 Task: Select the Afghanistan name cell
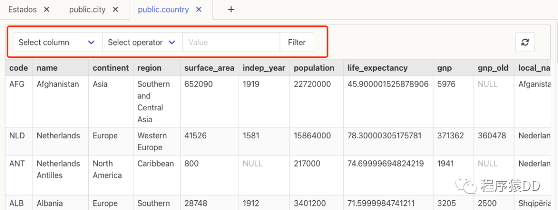click(x=58, y=84)
